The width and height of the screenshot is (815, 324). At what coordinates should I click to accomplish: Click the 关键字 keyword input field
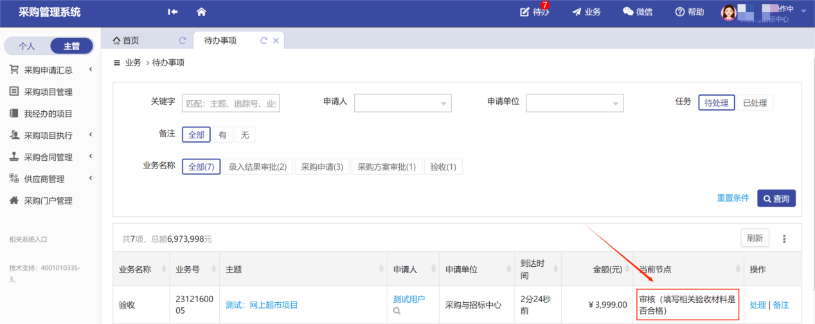[x=231, y=103]
